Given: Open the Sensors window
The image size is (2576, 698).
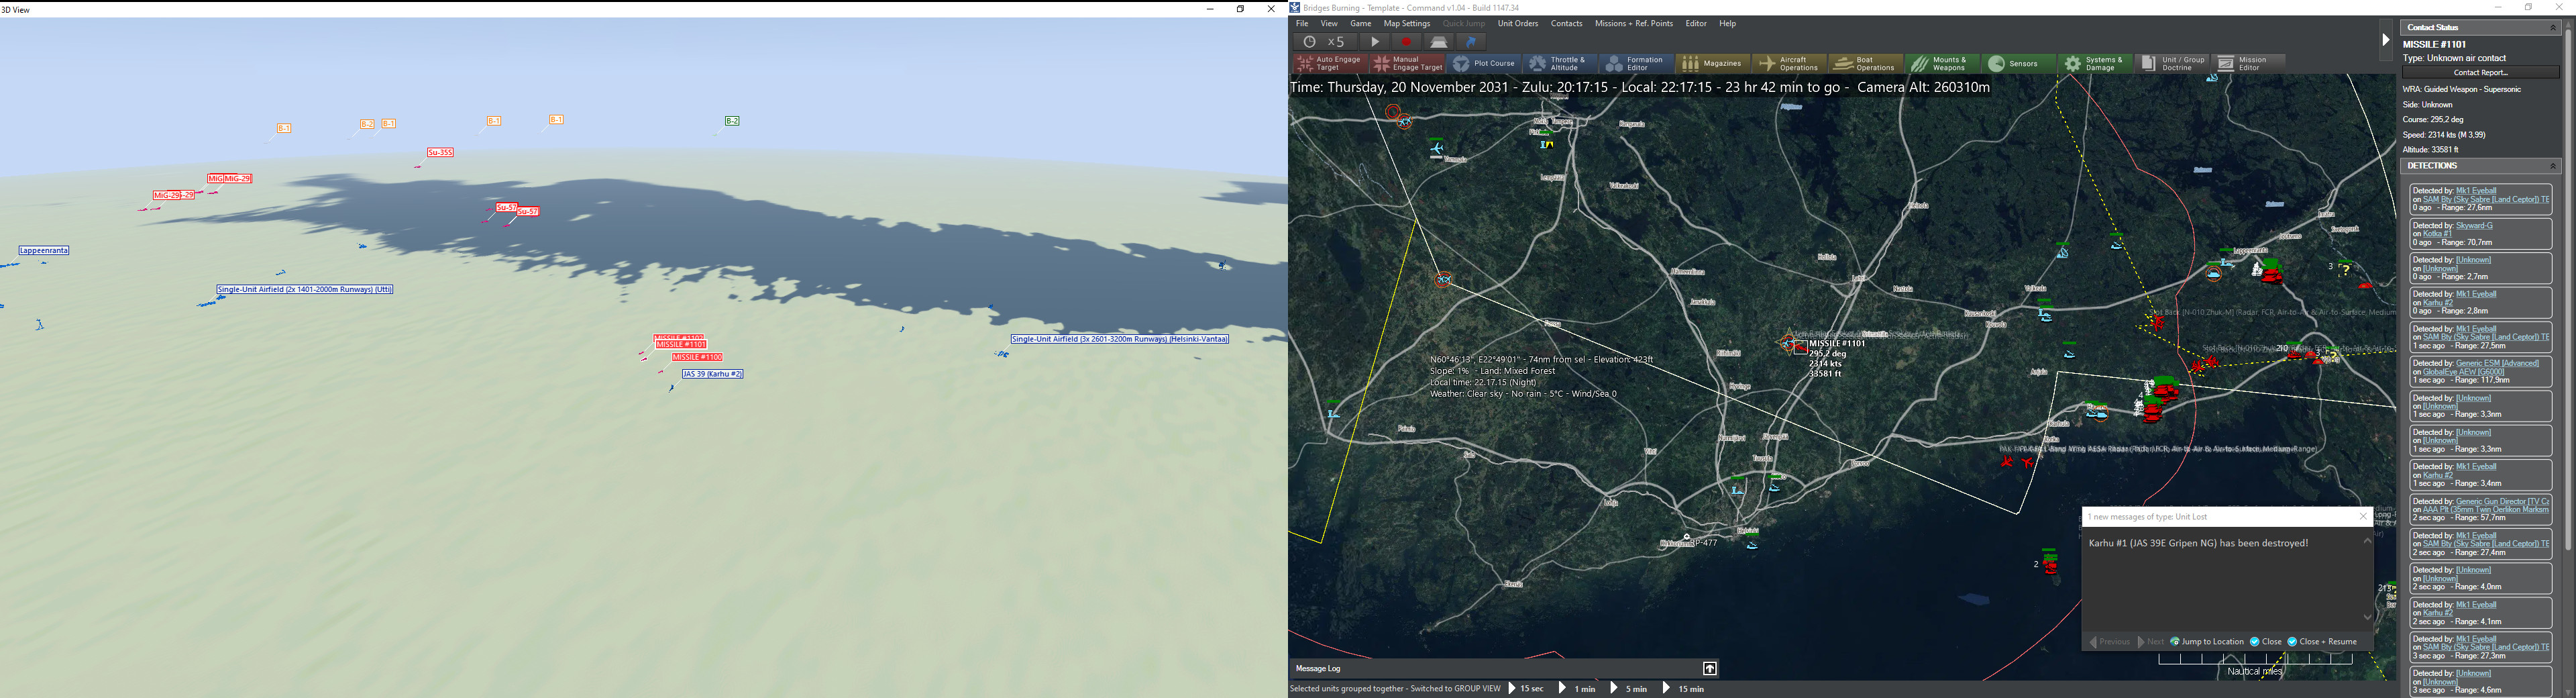Looking at the screenshot, I should tap(2014, 64).
